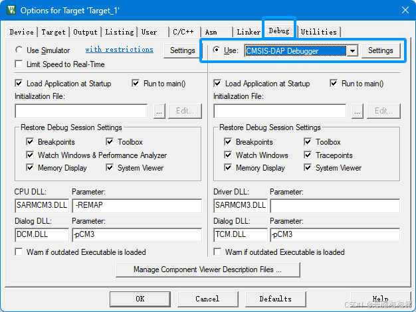Toggle simulator System Viewer checkbox
The height and width of the screenshot is (312, 416).
coord(110,167)
